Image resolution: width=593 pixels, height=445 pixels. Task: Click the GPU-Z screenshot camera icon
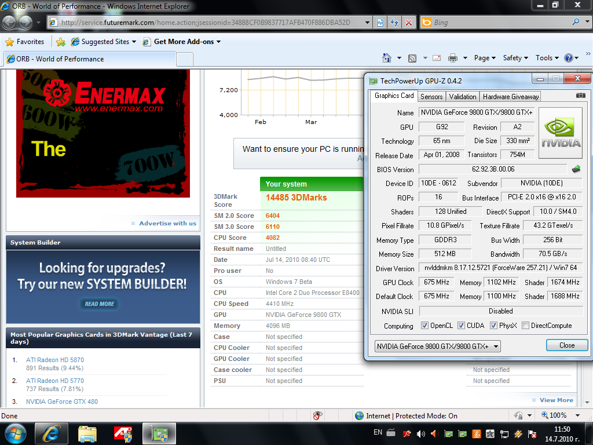click(580, 96)
